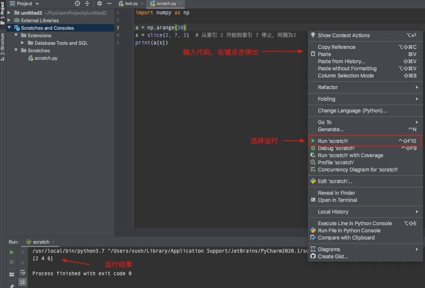Image resolution: width=425 pixels, height=288 pixels.
Task: Click clipboard icon beside Paste
Action: (x=313, y=54)
